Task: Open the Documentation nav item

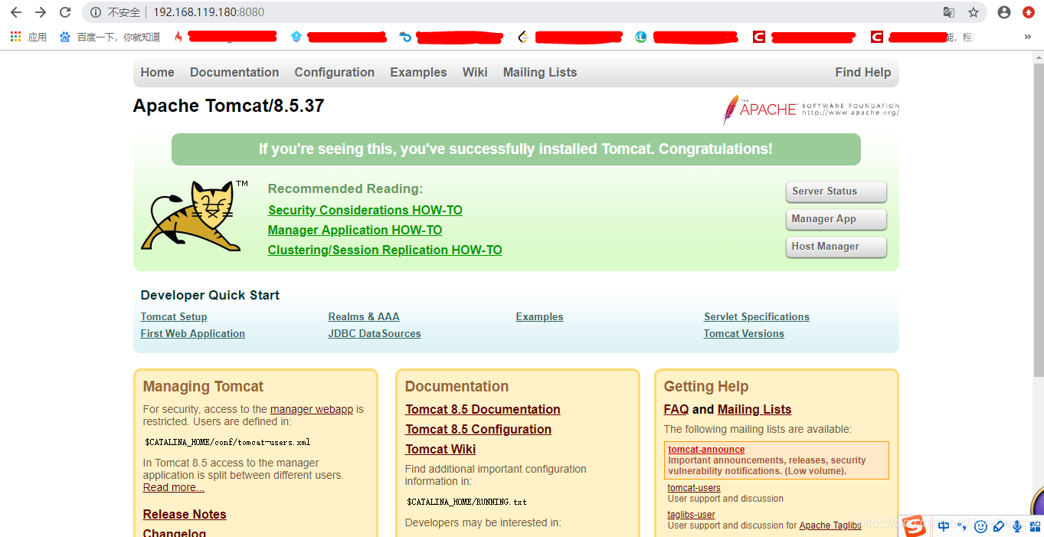Action: pyautogui.click(x=234, y=72)
